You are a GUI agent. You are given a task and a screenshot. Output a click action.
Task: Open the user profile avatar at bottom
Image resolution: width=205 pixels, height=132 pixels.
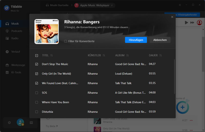pos(20,122)
